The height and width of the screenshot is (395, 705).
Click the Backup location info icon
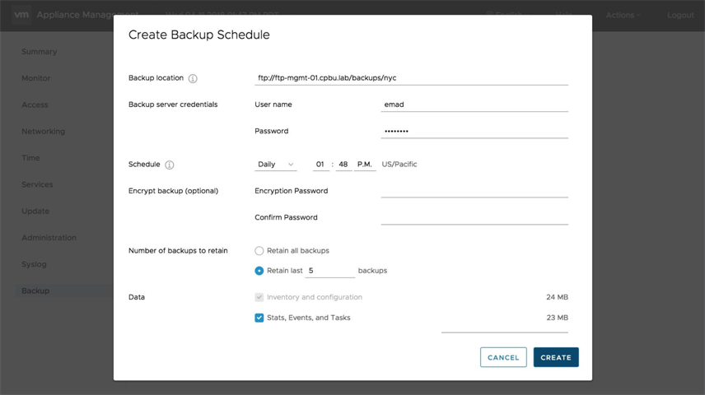(x=193, y=79)
